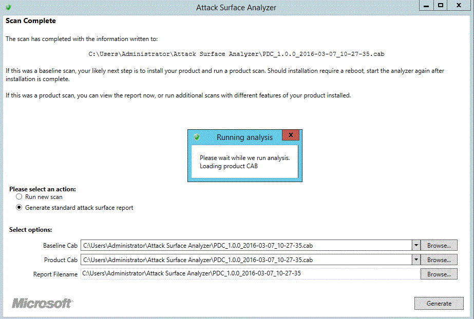Browse for a Product Cab file

click(x=439, y=260)
